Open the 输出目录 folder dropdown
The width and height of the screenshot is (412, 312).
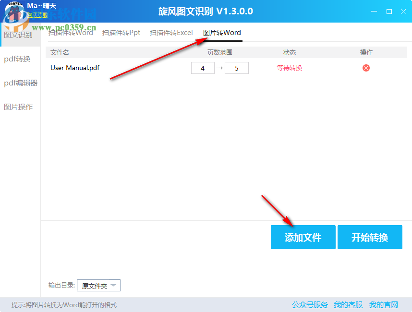[99, 285]
